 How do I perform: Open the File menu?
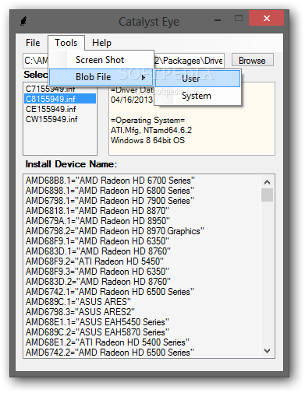click(33, 43)
